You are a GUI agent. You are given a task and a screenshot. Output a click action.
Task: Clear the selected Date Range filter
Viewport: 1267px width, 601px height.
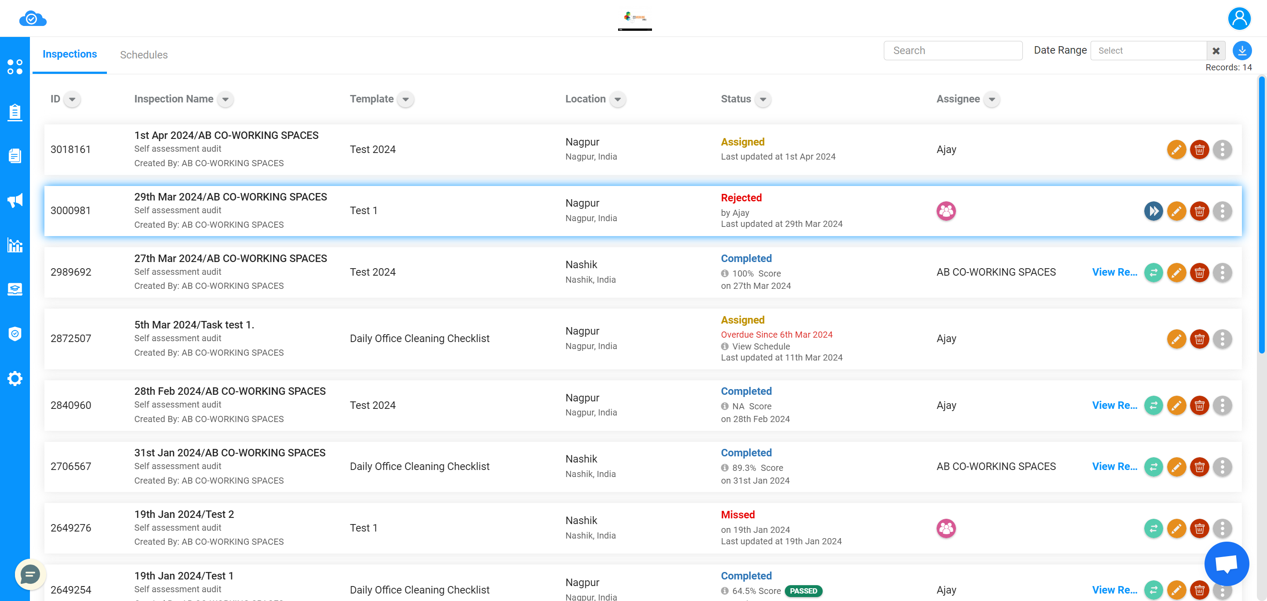click(x=1215, y=50)
